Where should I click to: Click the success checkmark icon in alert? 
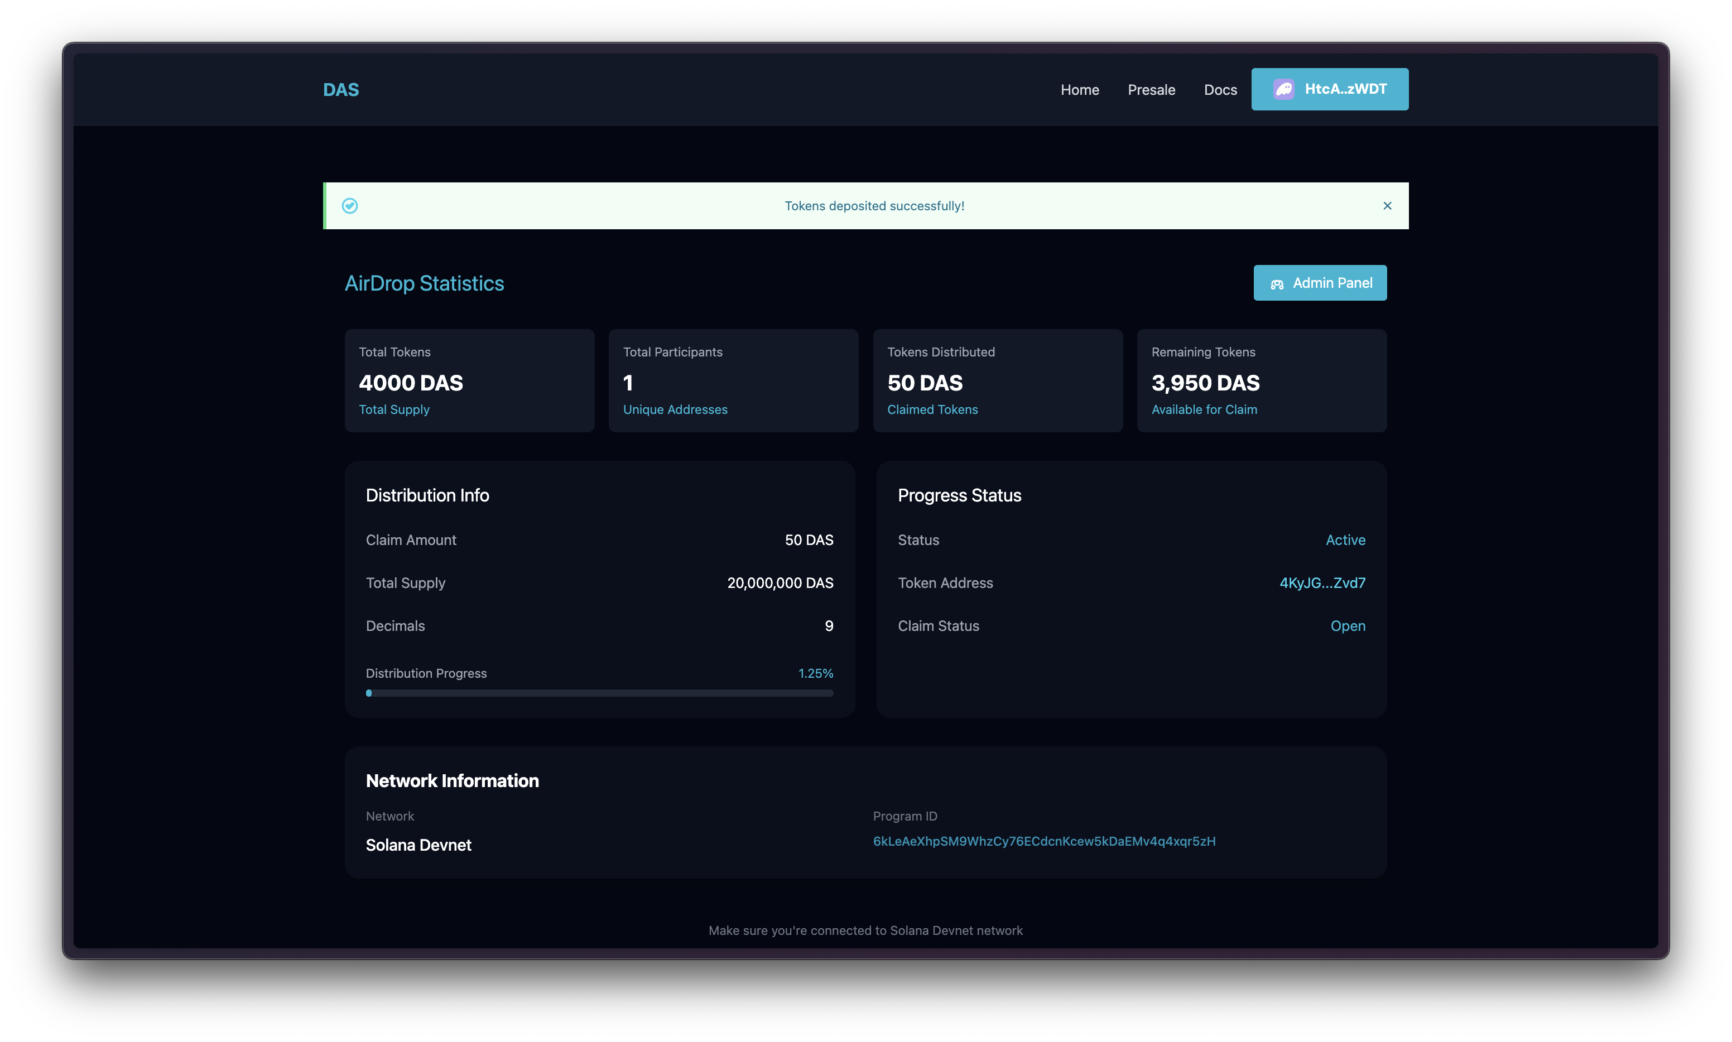pos(350,206)
